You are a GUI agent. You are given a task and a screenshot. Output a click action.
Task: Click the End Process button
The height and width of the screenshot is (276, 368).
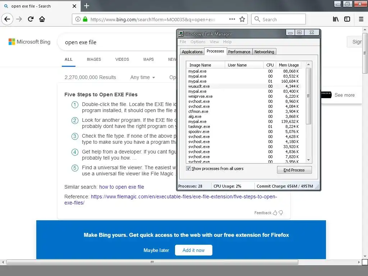tap(294, 170)
